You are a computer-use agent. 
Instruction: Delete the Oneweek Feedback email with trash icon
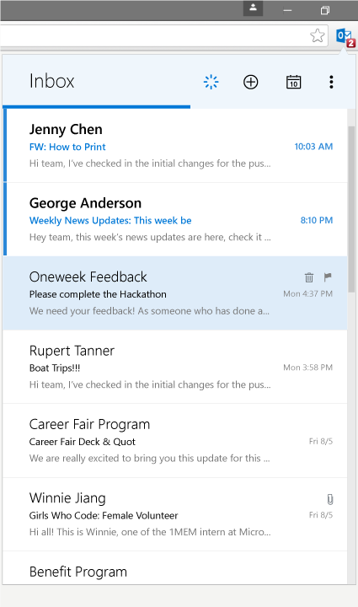(309, 277)
